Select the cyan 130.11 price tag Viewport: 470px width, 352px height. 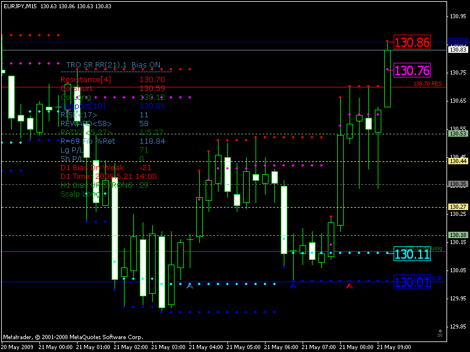click(x=413, y=254)
